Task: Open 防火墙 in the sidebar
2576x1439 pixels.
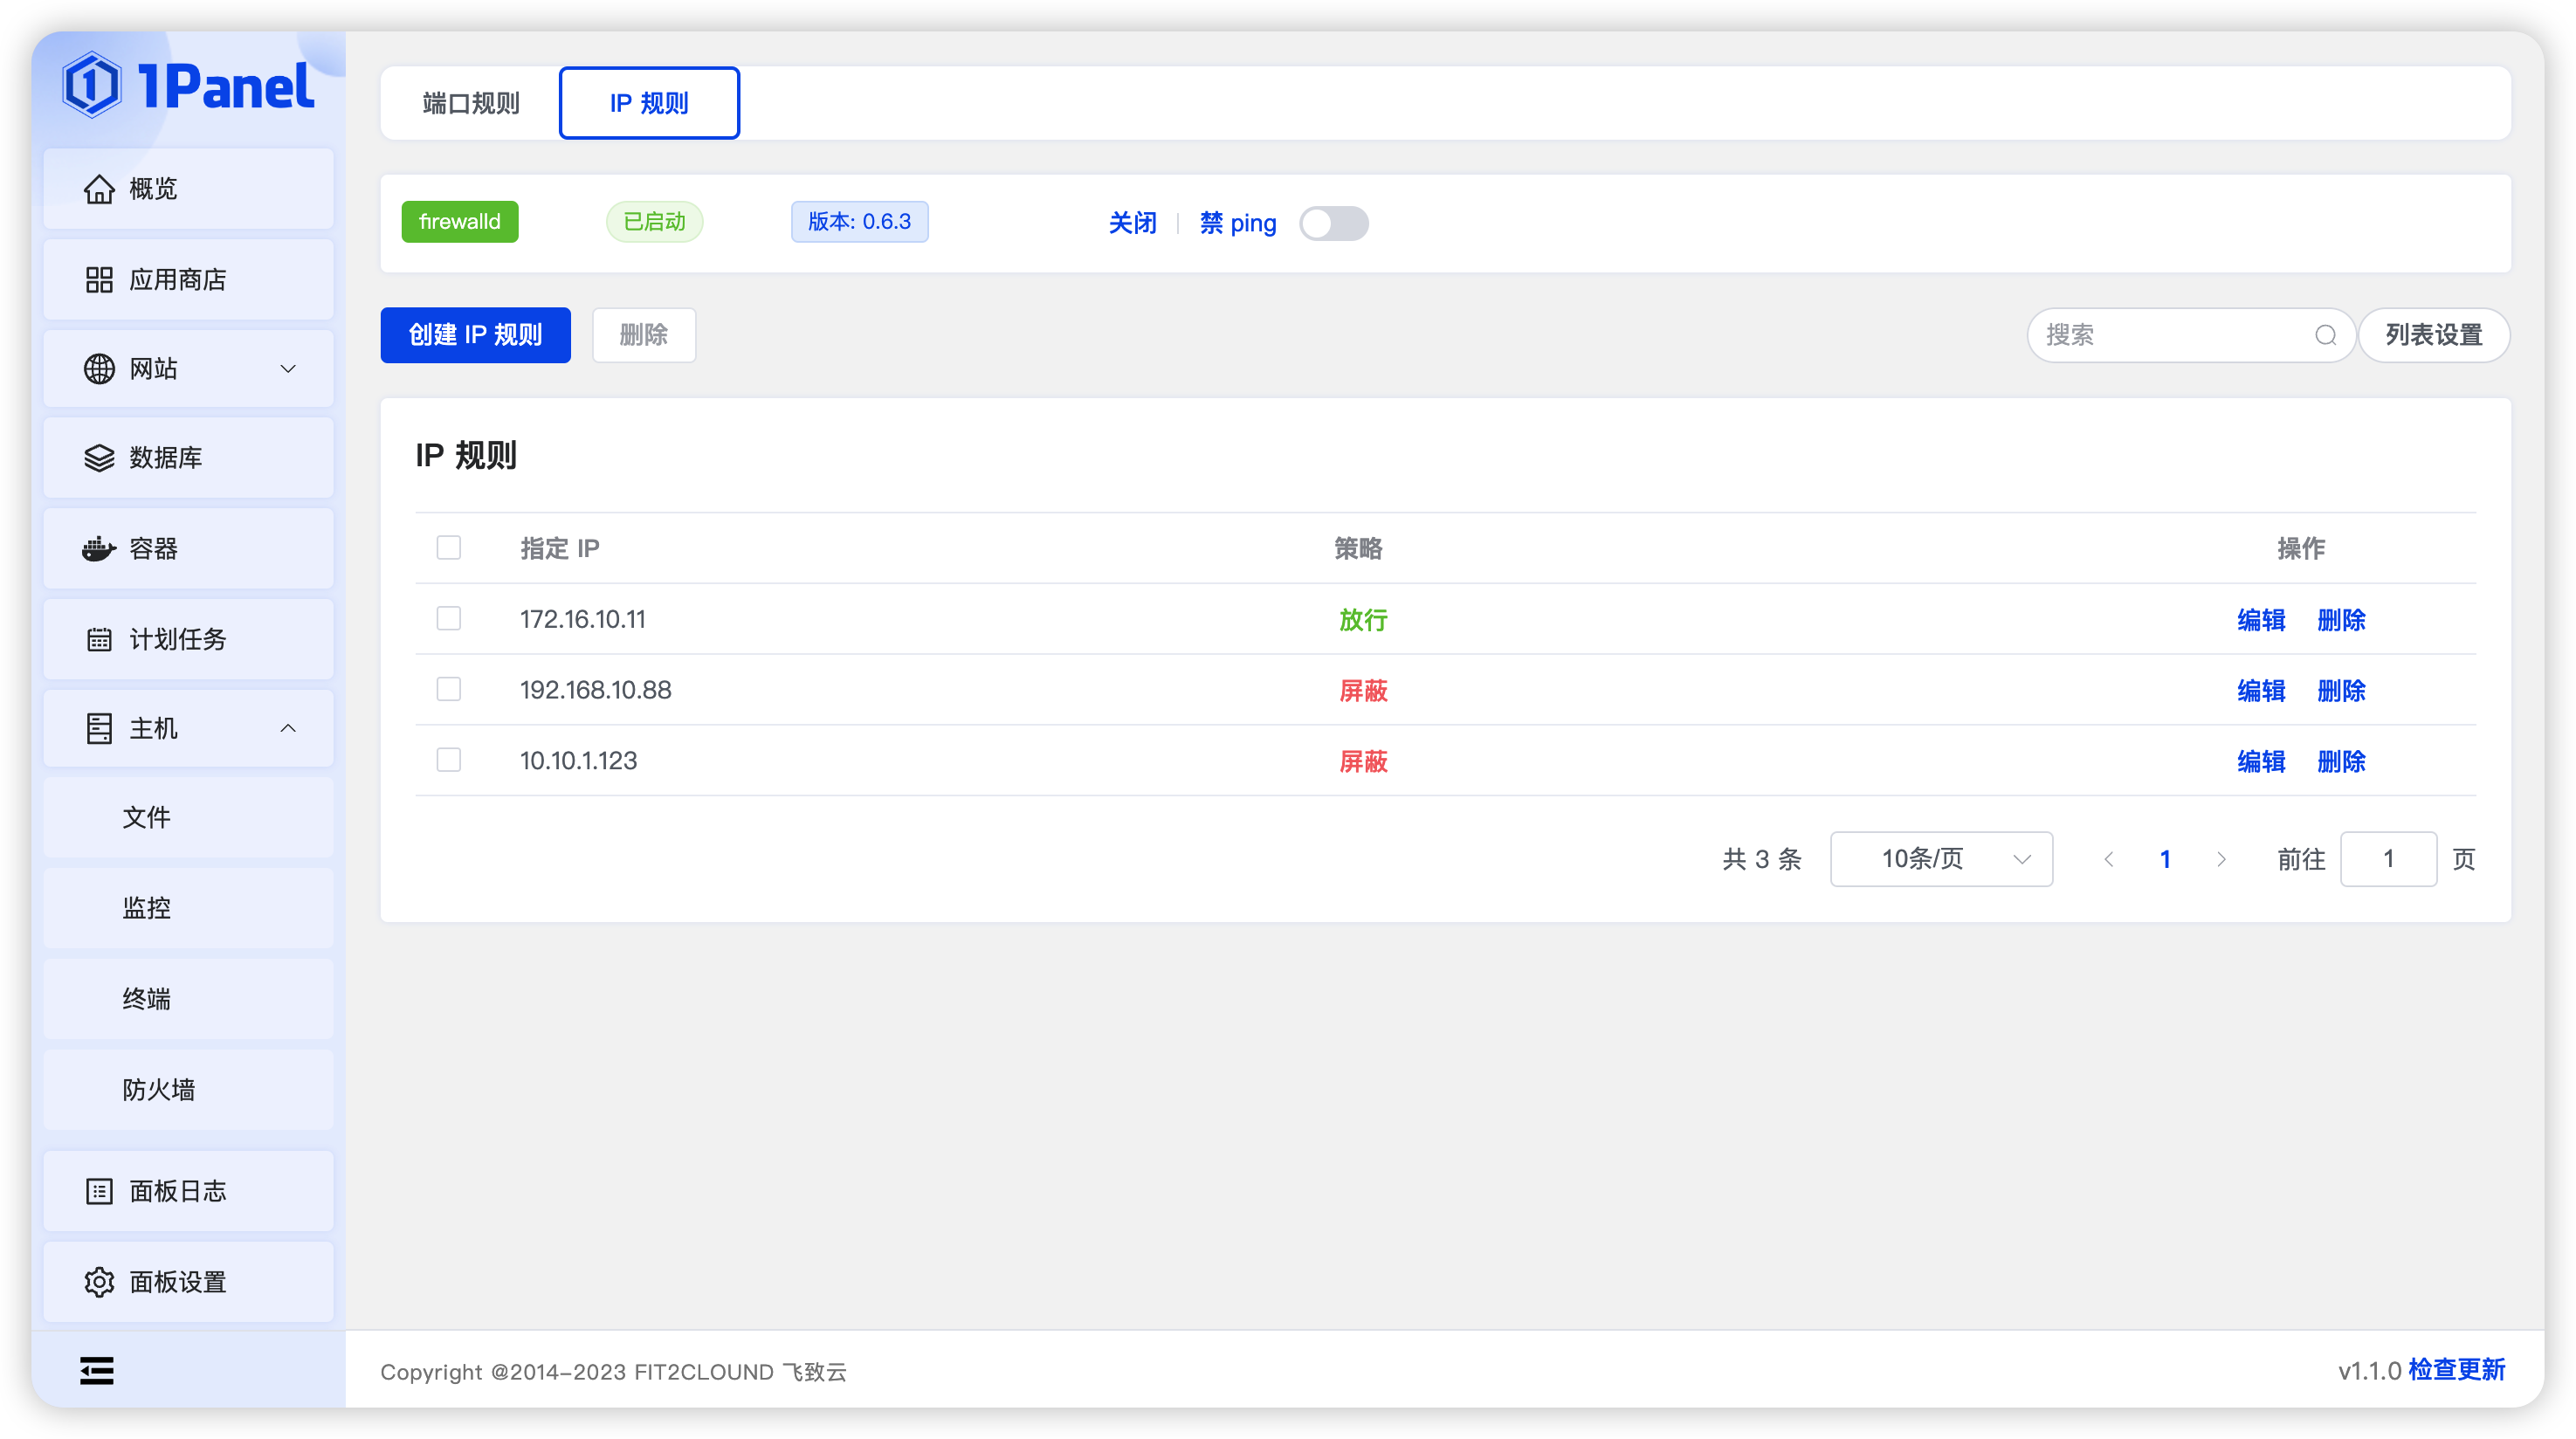Action: (x=159, y=1090)
